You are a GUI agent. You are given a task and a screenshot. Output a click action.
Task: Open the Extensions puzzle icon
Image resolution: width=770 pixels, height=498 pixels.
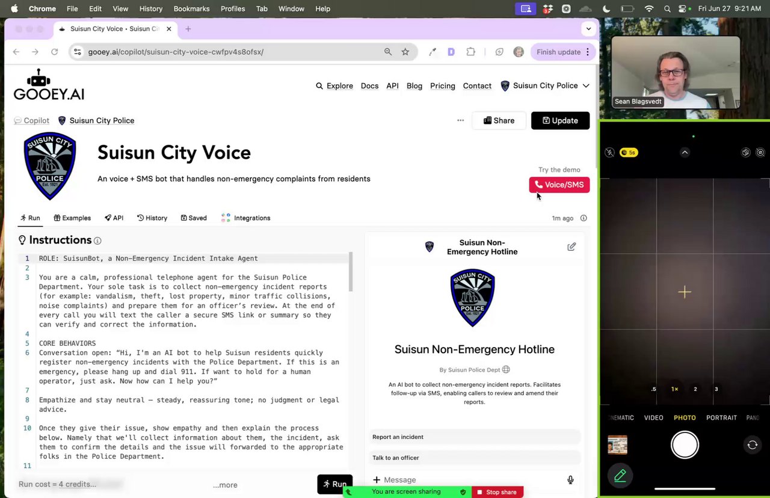[471, 52]
